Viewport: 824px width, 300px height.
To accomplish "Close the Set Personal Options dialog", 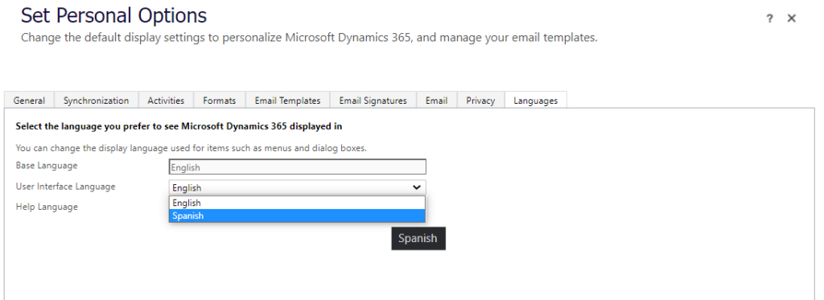I will 792,18.
